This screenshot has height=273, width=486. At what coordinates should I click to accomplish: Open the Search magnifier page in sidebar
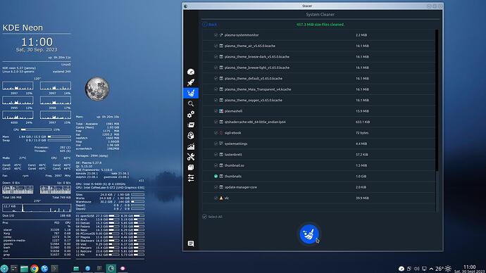click(191, 103)
